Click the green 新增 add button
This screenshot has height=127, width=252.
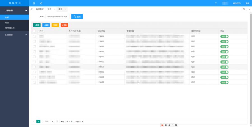[37, 25]
